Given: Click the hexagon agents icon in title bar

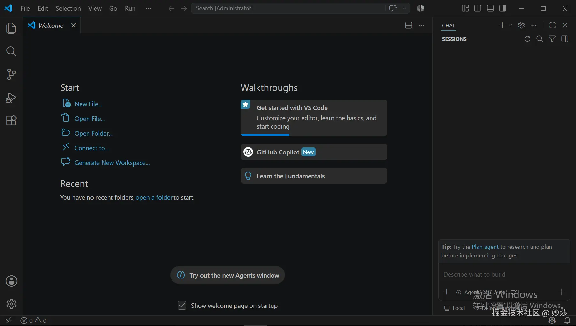Looking at the screenshot, I should (x=420, y=8).
